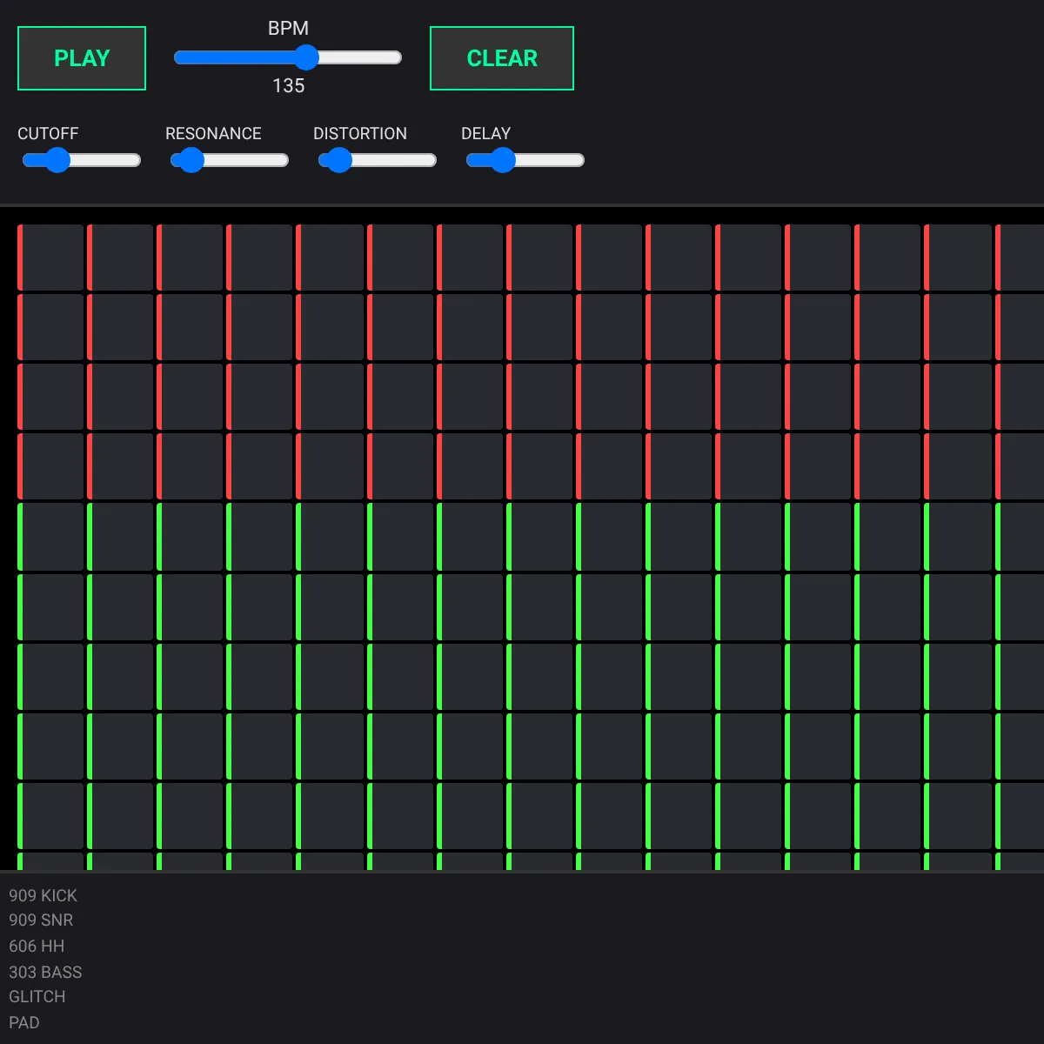The height and width of the screenshot is (1044, 1044).
Task: Toggle the thirteenth step in the third green row
Action: click(x=887, y=677)
